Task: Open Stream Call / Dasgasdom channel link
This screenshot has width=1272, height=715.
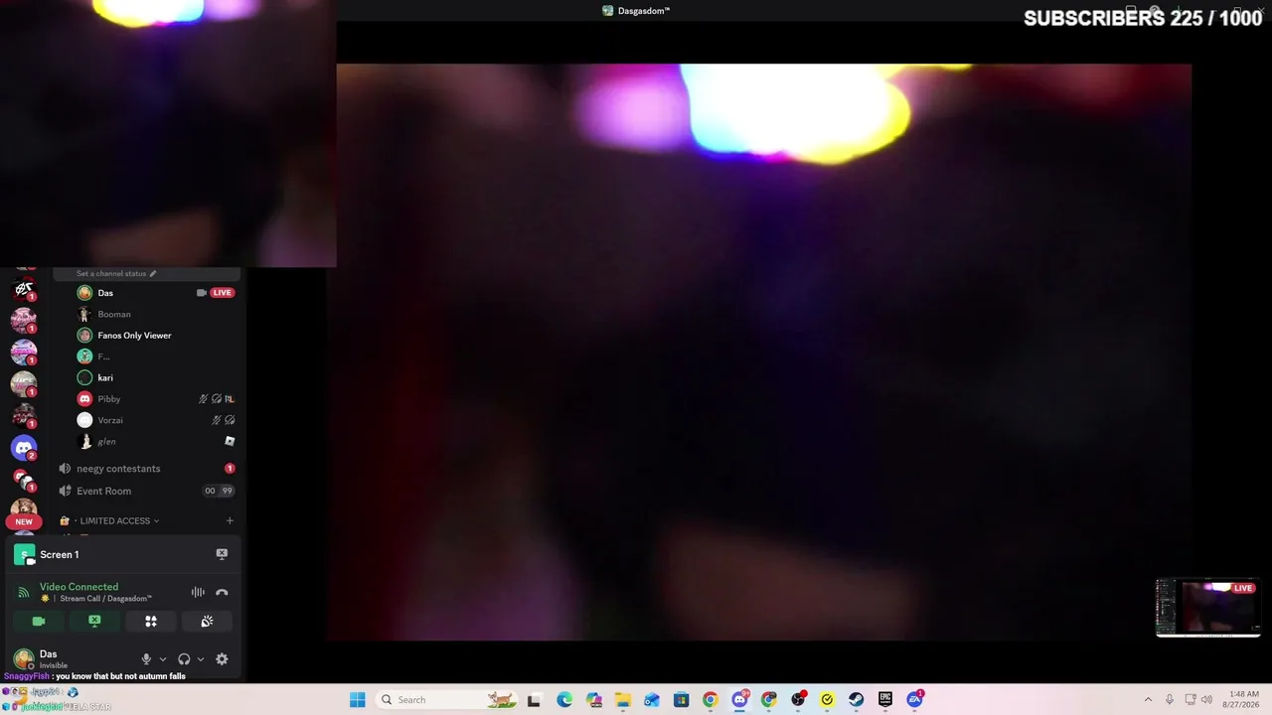Action: coord(105,599)
